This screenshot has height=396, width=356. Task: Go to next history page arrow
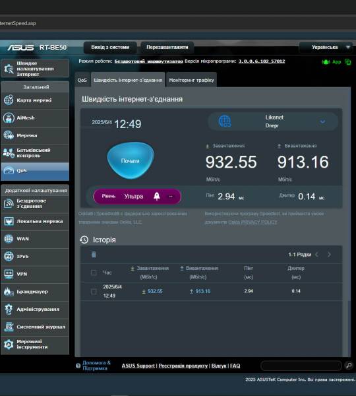[x=329, y=255]
